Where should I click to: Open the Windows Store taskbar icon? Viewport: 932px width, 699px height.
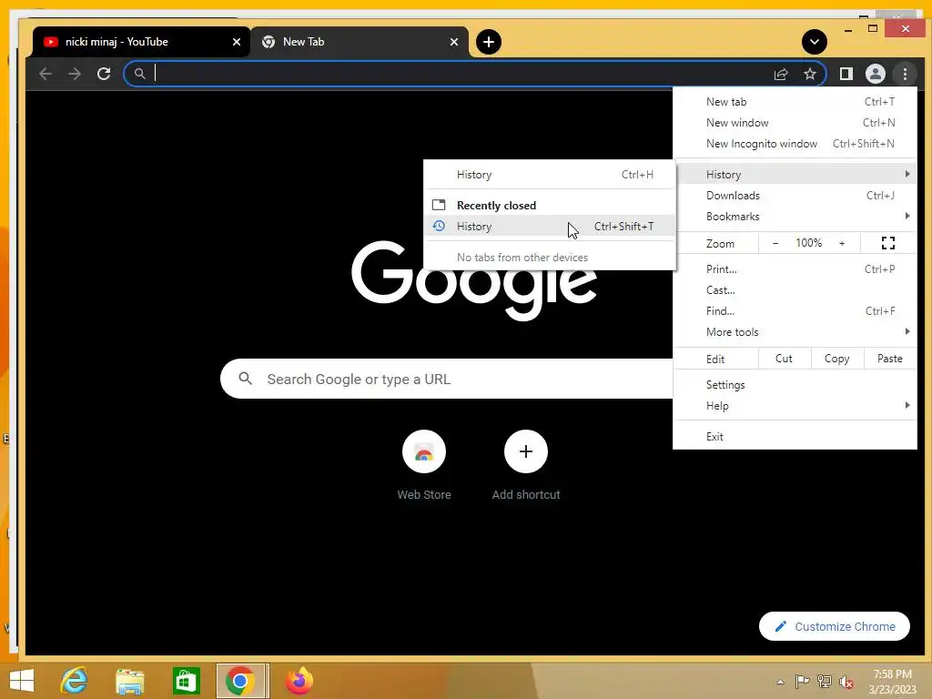[186, 681]
